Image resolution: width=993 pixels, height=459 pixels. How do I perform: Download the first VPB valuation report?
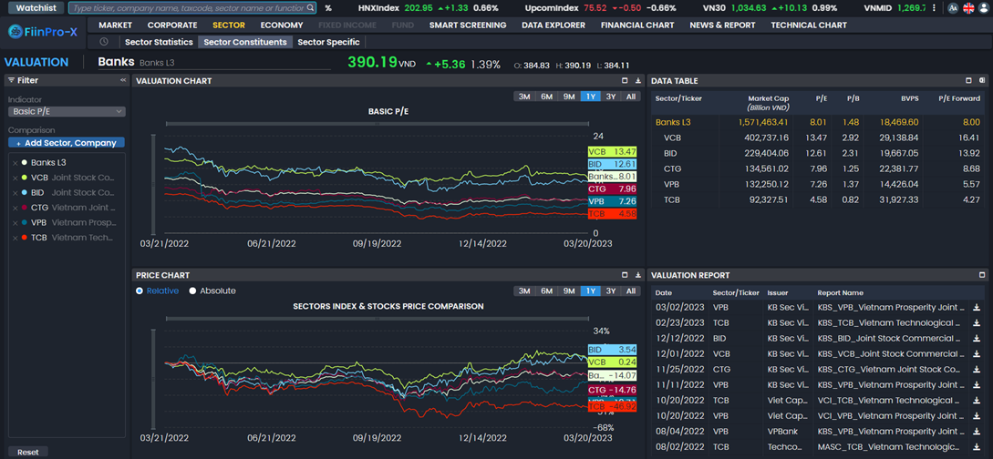click(977, 308)
